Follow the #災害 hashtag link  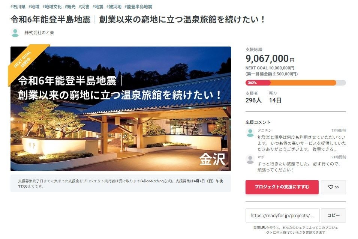tap(84, 7)
